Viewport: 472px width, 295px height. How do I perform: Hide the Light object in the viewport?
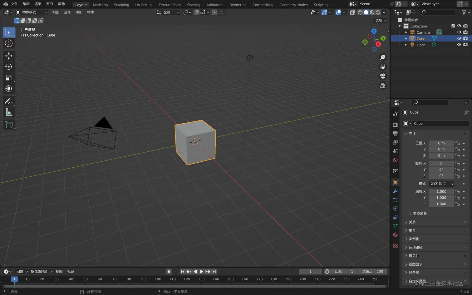tap(459, 45)
